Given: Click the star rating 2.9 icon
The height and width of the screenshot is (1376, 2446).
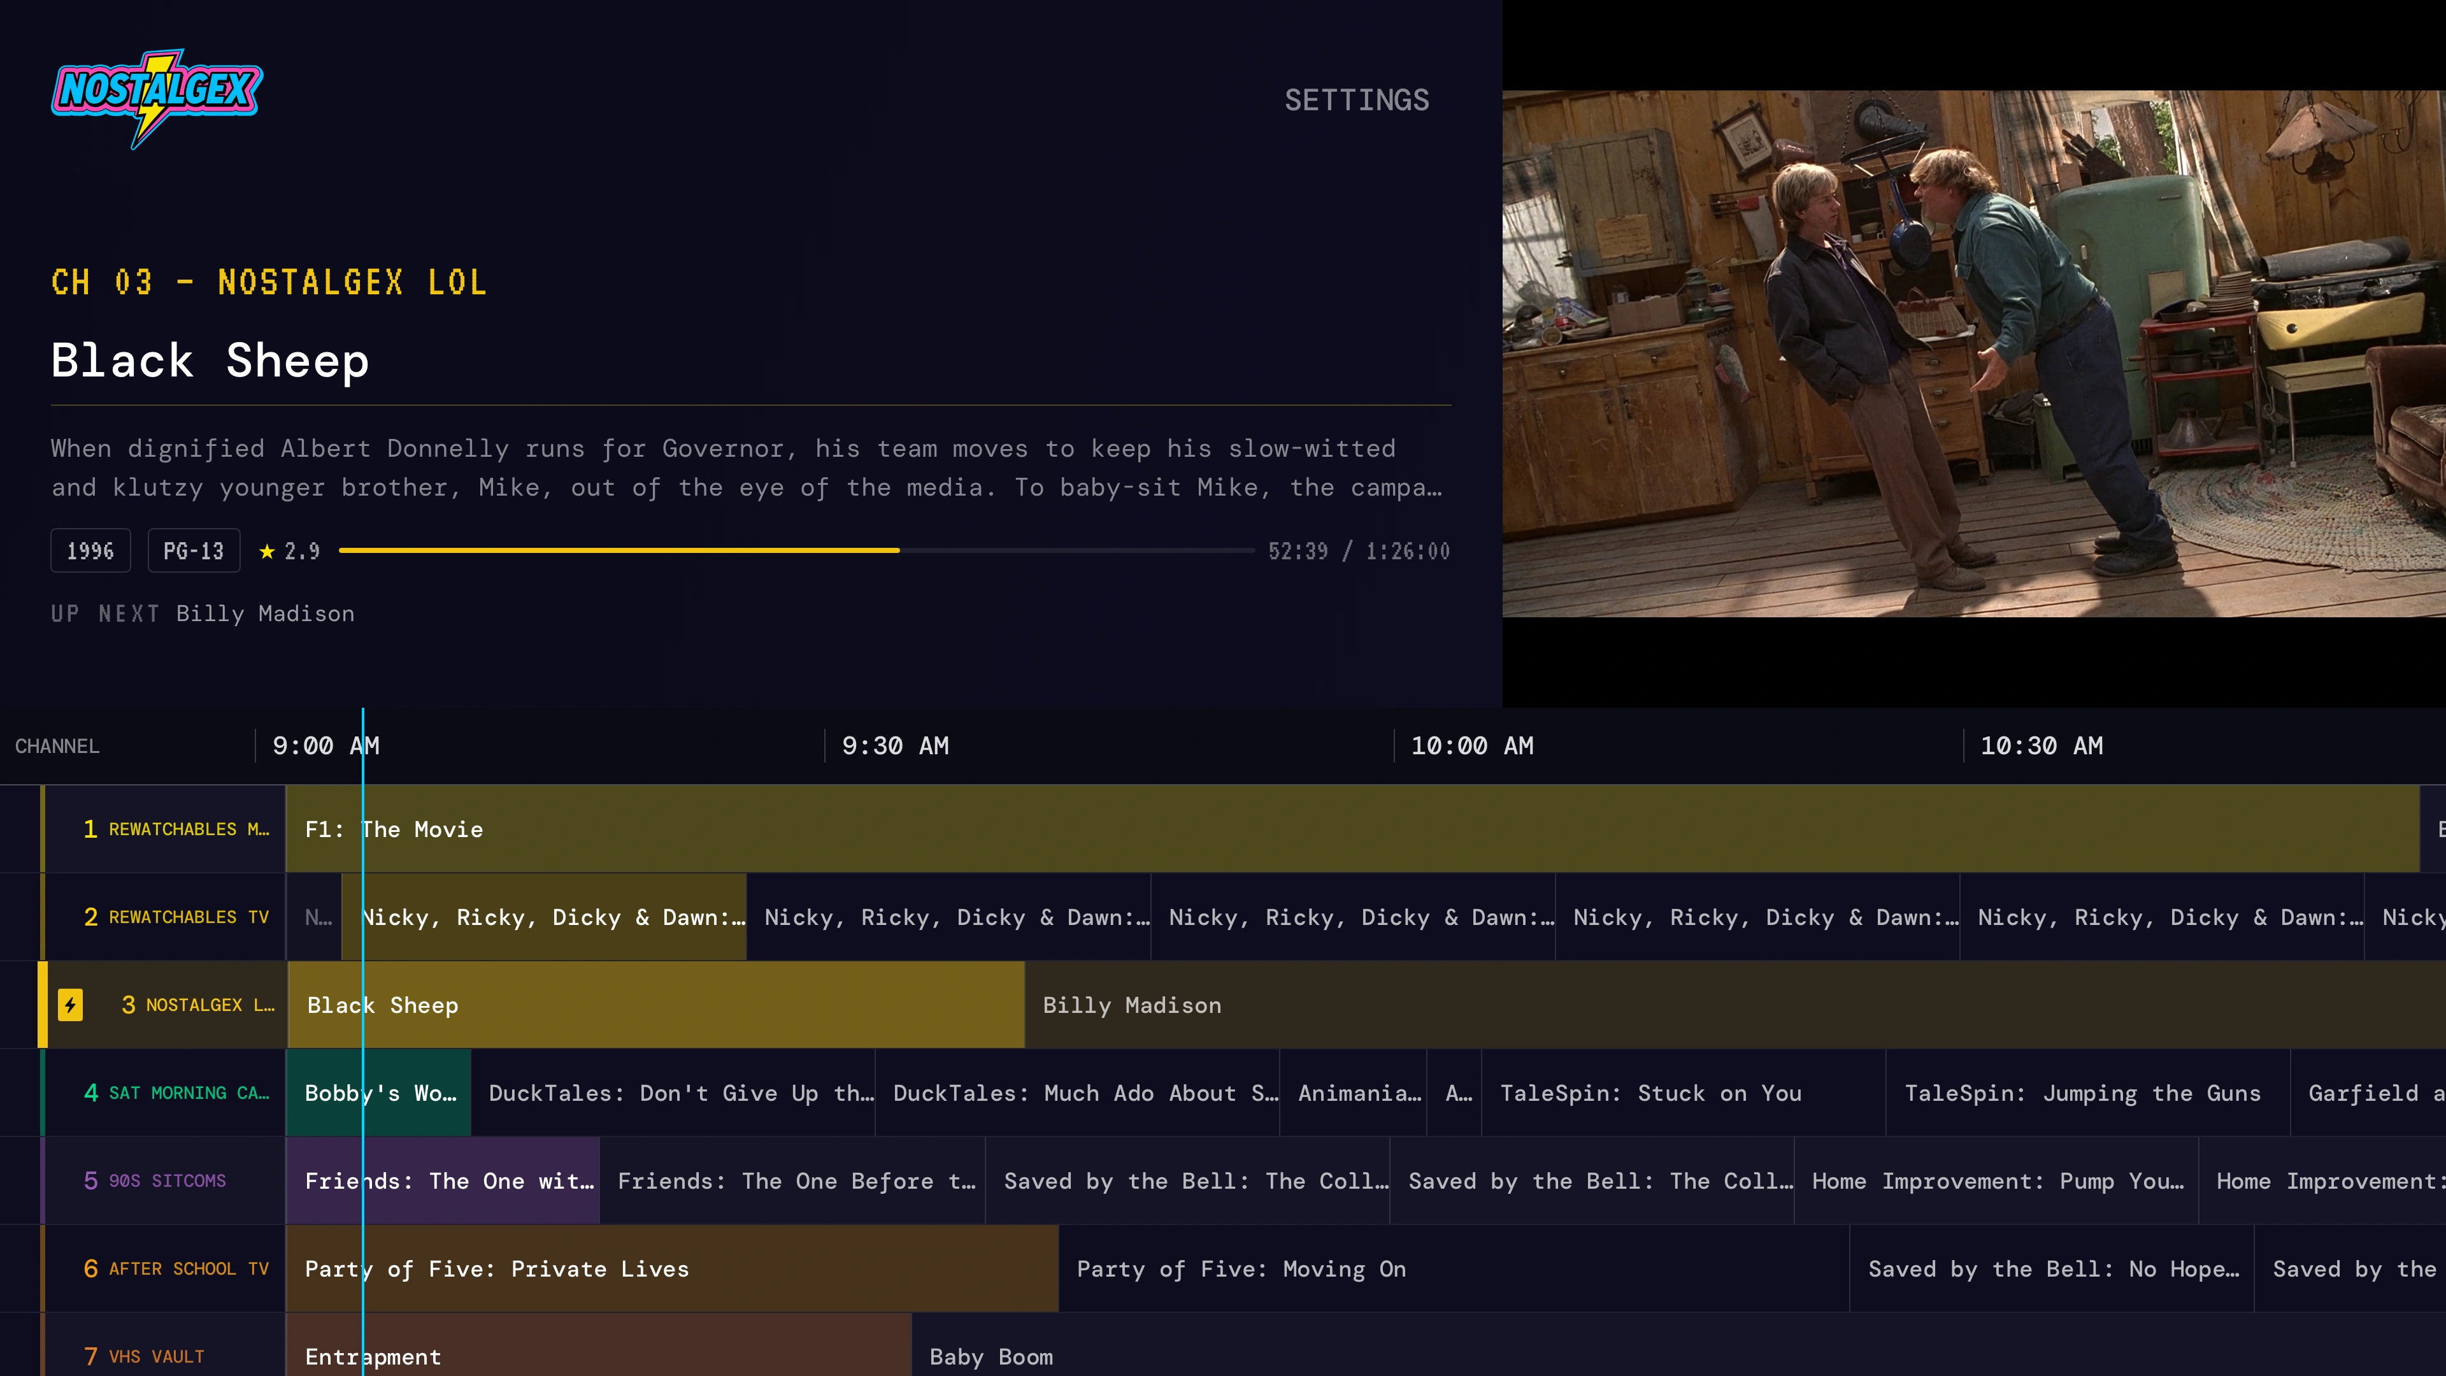Looking at the screenshot, I should 267,551.
